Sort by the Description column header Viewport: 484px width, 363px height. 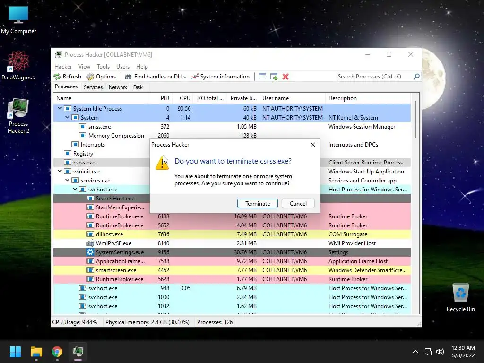click(368, 98)
